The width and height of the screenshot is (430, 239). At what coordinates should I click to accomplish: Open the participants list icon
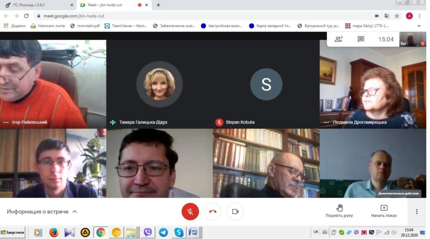coord(338,39)
